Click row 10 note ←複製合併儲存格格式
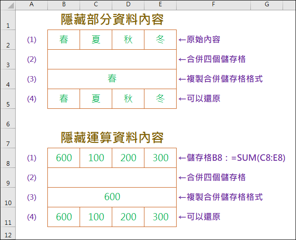 (220, 197)
